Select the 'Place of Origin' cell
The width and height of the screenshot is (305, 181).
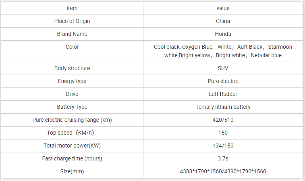click(x=72, y=21)
